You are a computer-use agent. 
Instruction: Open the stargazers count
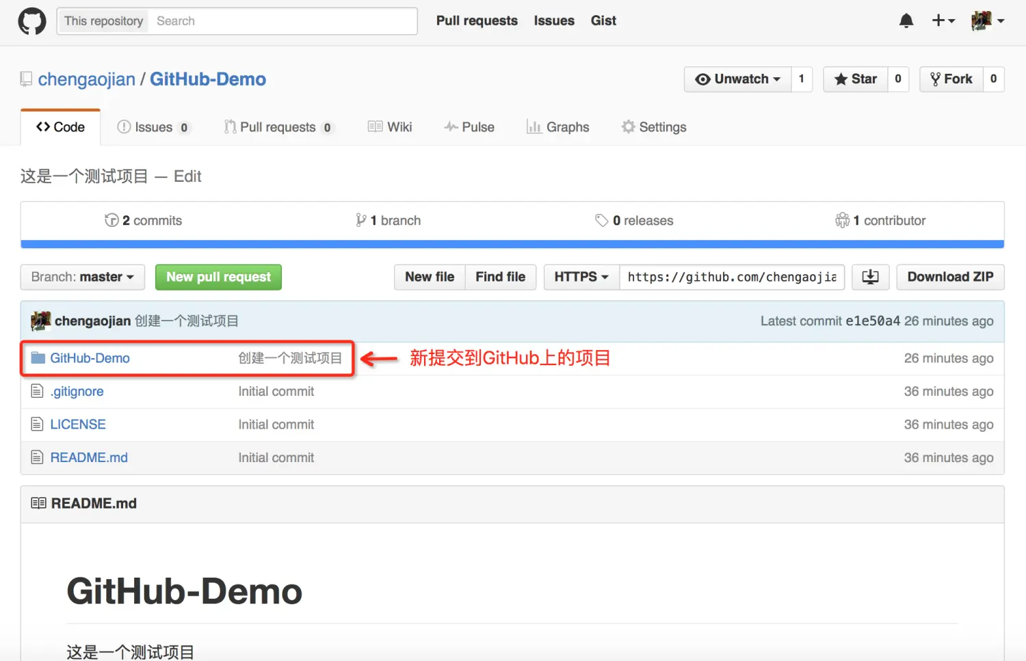coord(898,79)
